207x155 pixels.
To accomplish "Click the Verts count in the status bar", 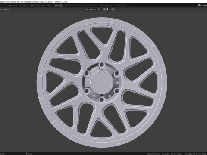I will (x=176, y=154).
